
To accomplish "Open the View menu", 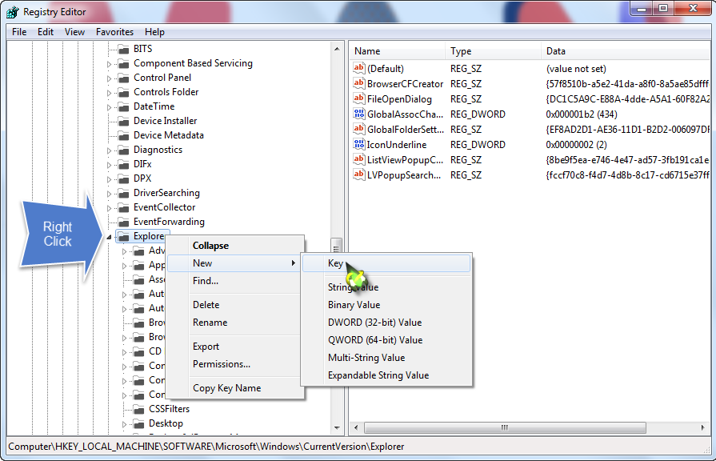I will [x=74, y=32].
